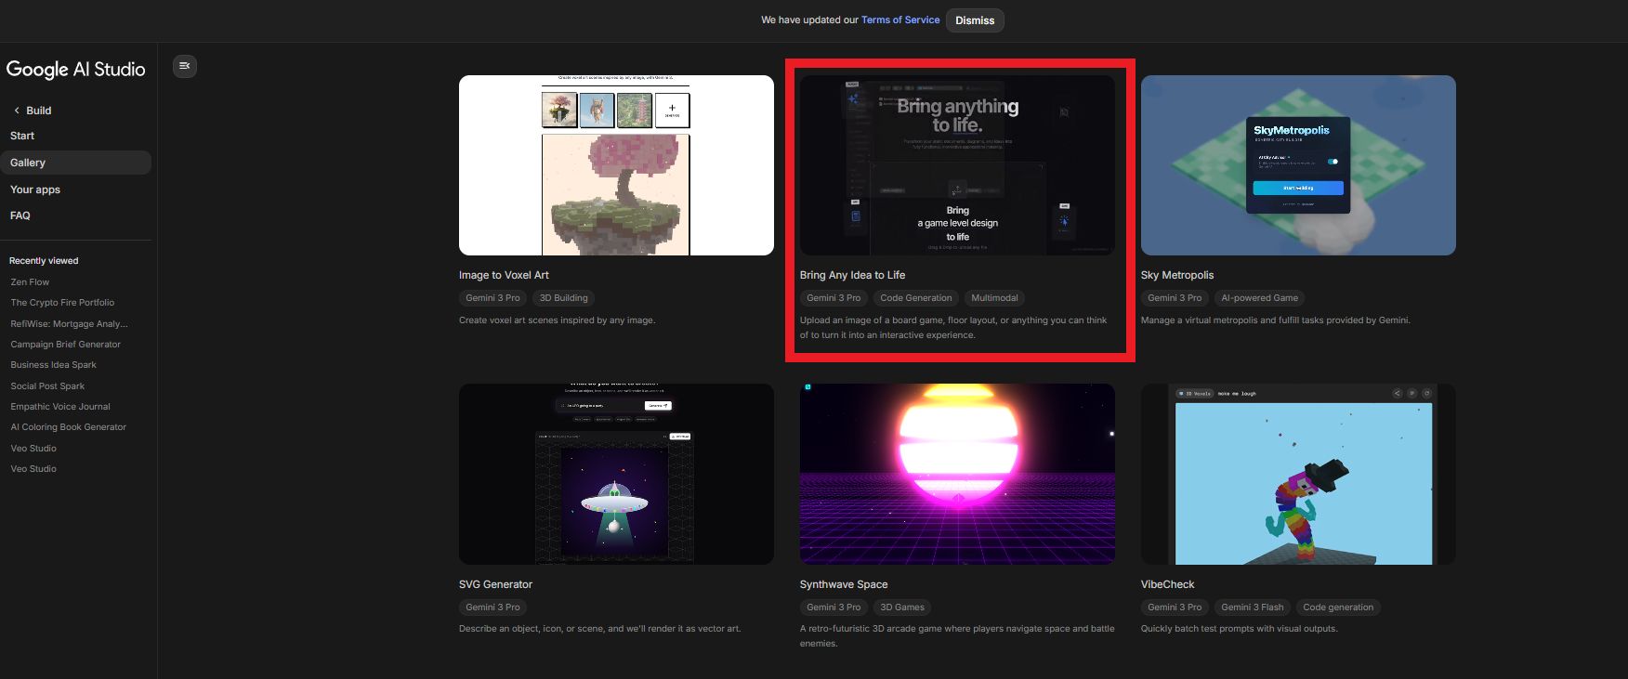Dismiss the Terms of Service notice

click(975, 20)
